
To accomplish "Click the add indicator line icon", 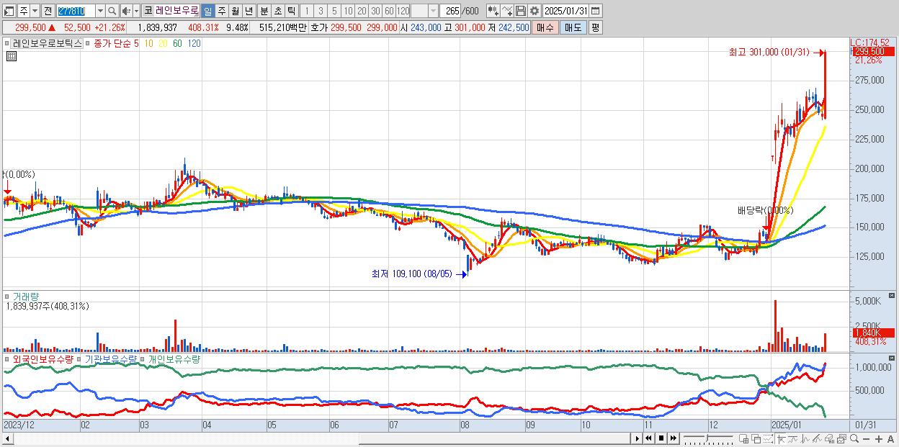I will pos(507,11).
